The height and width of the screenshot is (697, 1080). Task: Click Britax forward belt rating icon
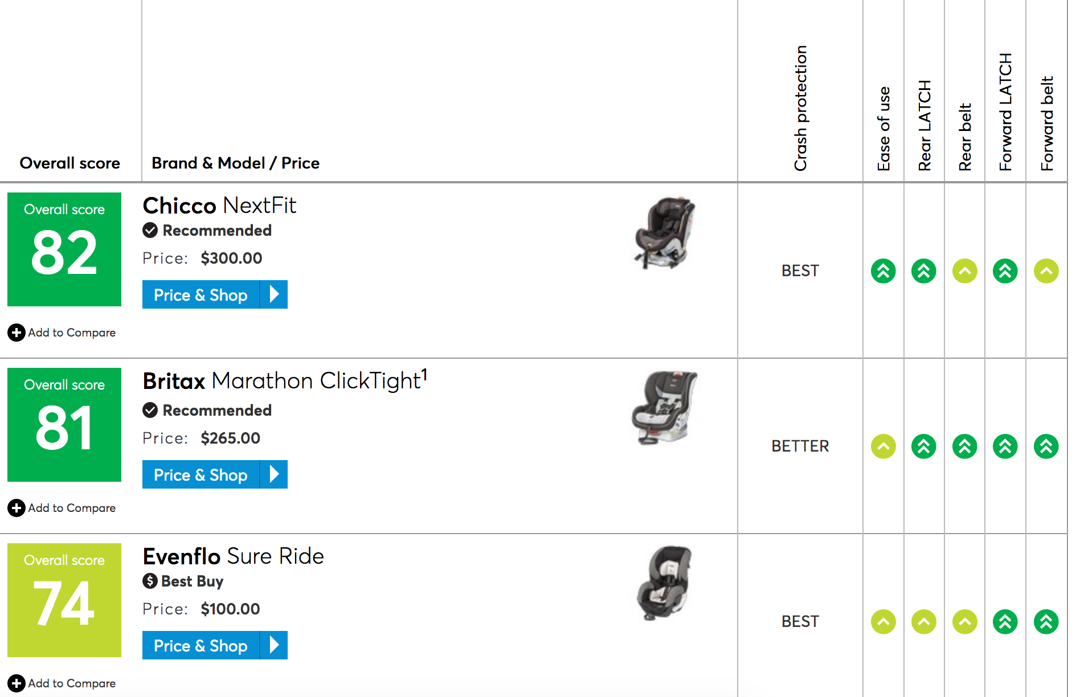[x=1046, y=446]
